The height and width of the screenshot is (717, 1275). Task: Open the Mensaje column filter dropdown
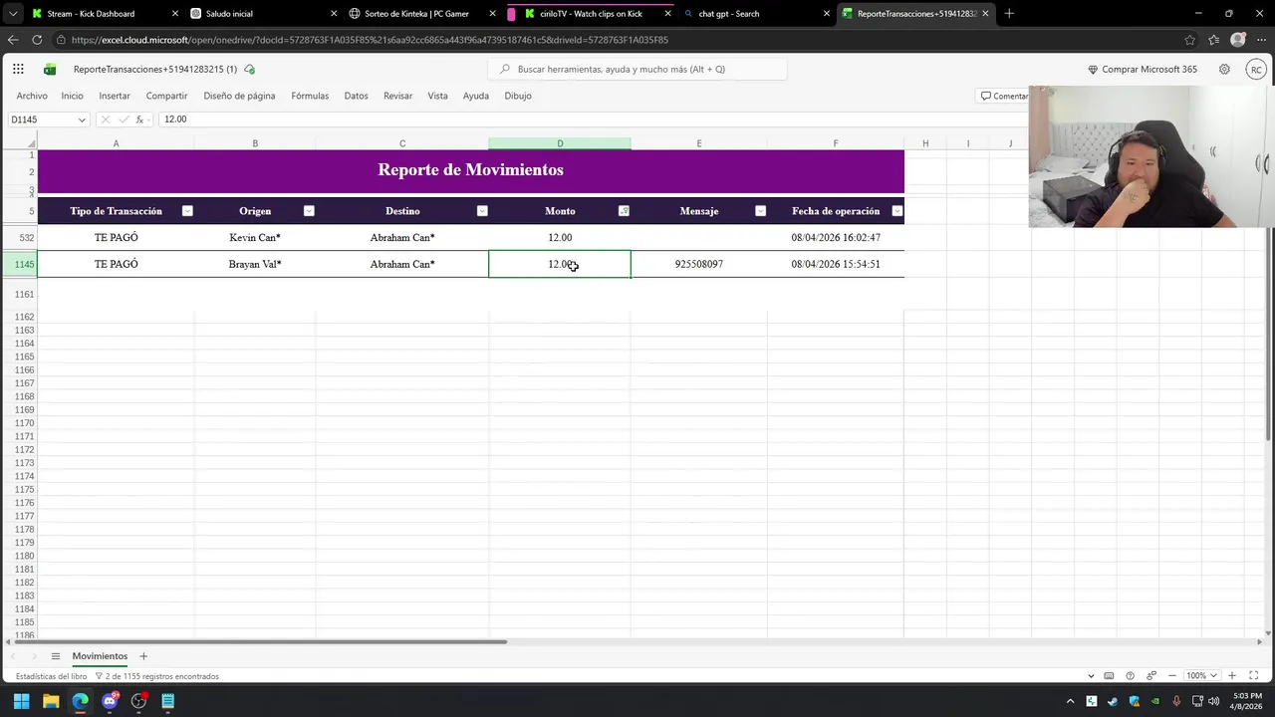click(761, 211)
